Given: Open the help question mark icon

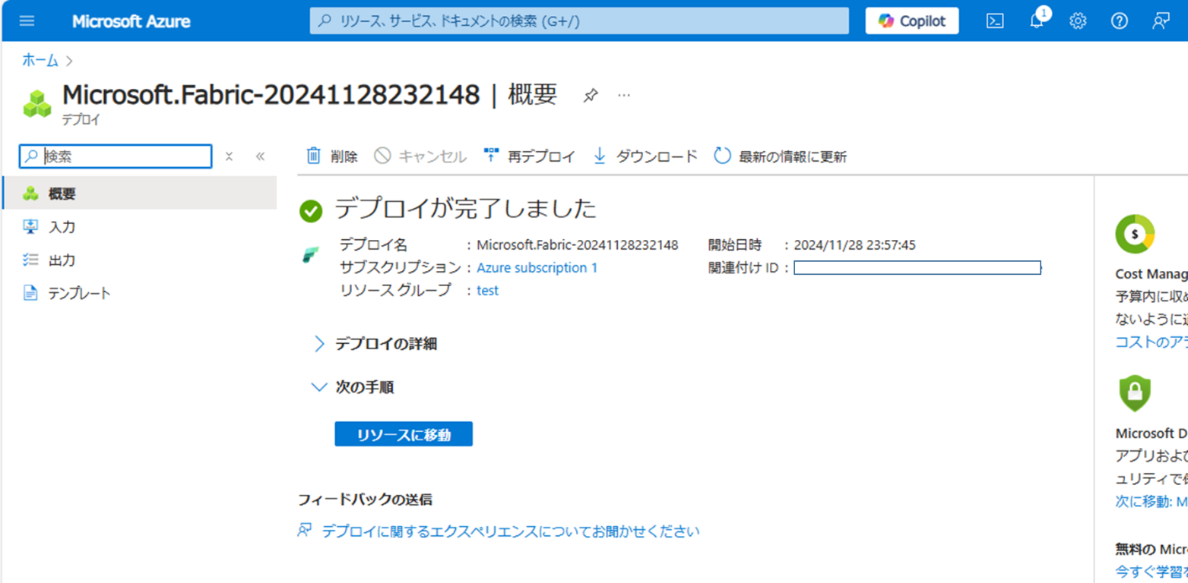Looking at the screenshot, I should pyautogui.click(x=1119, y=21).
